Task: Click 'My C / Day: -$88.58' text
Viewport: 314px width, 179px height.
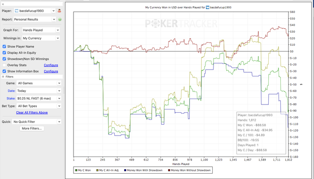Action: pyautogui.click(x=252, y=150)
